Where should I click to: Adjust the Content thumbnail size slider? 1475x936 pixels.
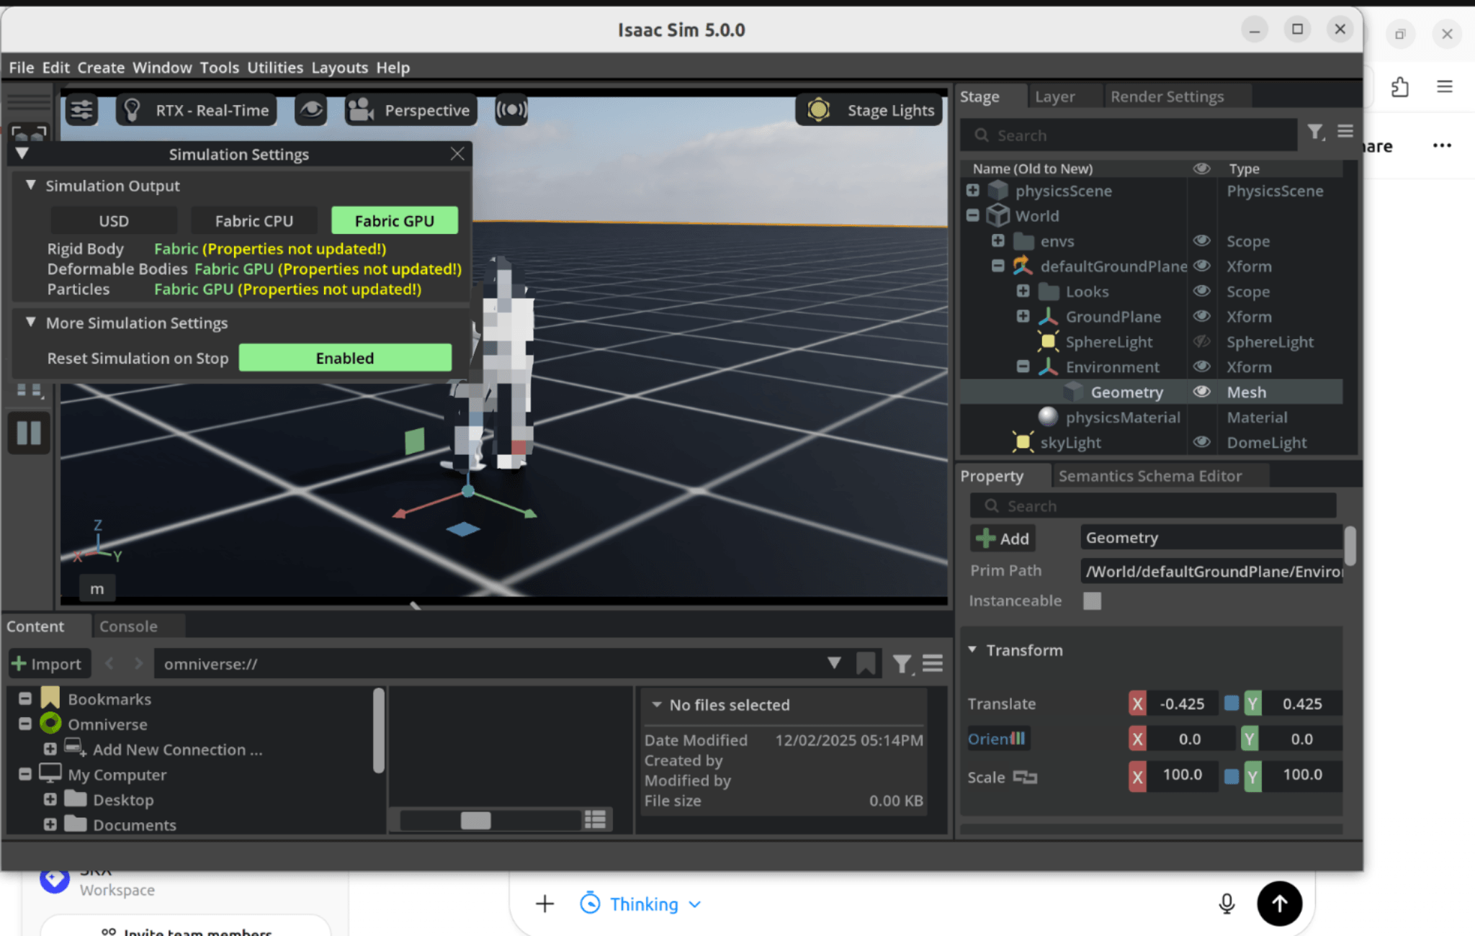point(475,819)
